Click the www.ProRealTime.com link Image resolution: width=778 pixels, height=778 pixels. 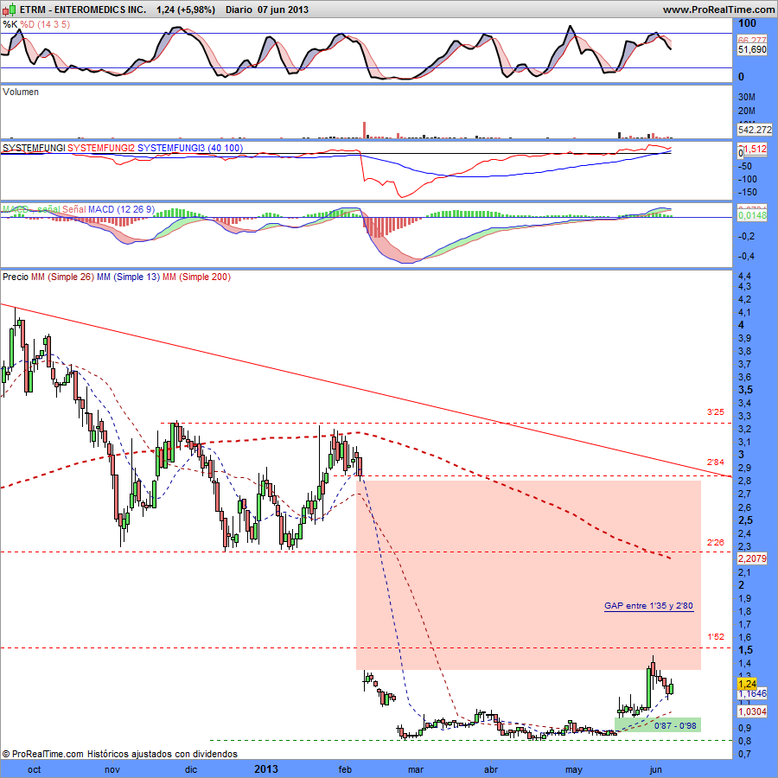718,10
